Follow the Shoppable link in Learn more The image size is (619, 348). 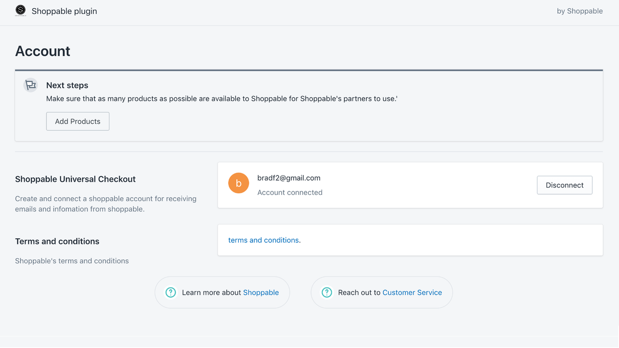click(261, 292)
